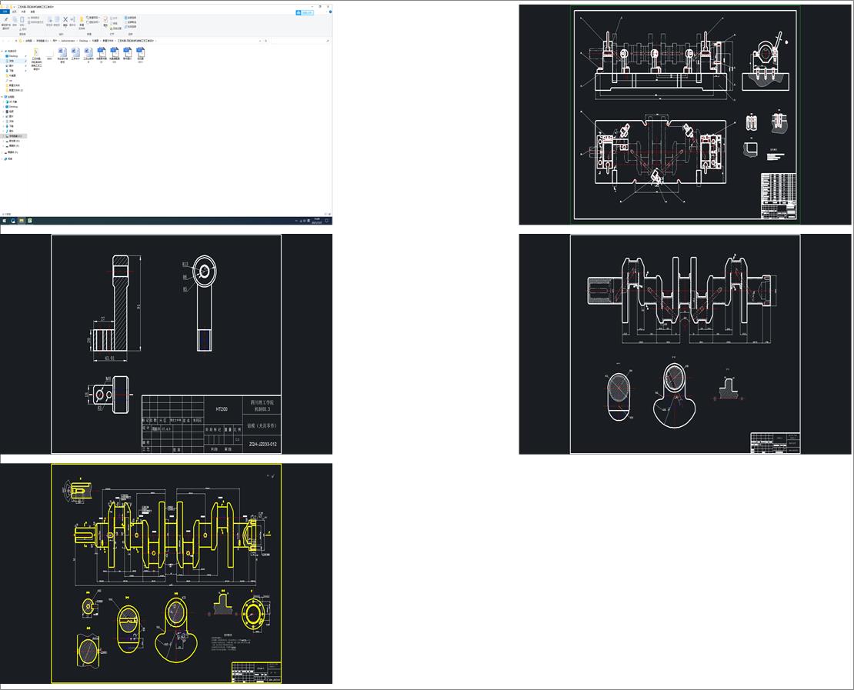Open the last blue CAD drawing file
Image resolution: width=854 pixels, height=690 pixels.
(140, 52)
